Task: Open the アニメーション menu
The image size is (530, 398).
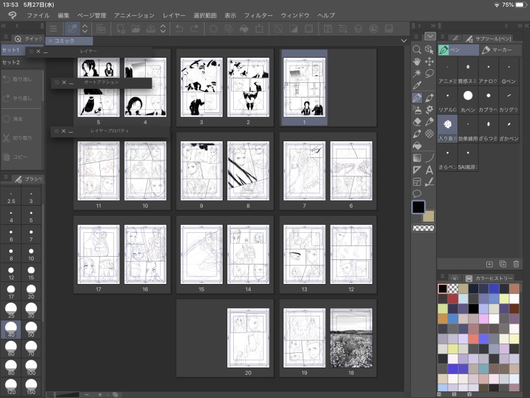Action: pyautogui.click(x=134, y=15)
